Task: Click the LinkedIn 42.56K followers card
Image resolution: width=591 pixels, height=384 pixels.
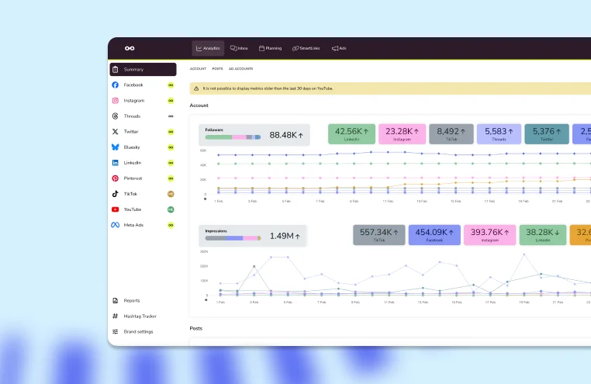Action: point(352,134)
